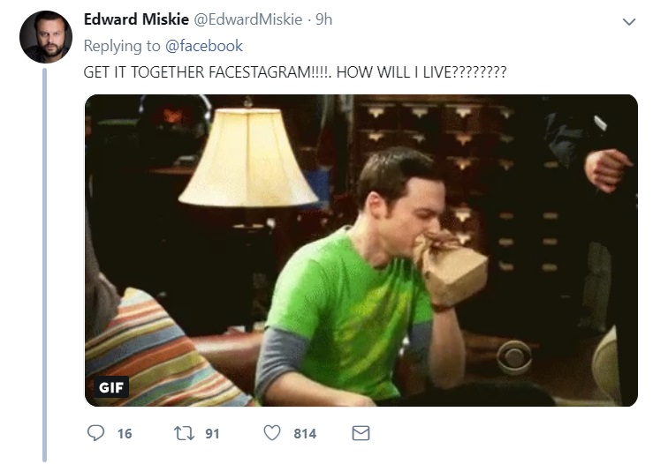The image size is (653, 464).
Task: Play the embedded GIF image
Action: [361, 251]
